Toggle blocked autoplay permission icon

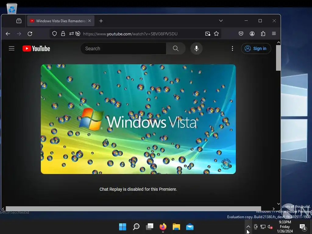click(78, 34)
